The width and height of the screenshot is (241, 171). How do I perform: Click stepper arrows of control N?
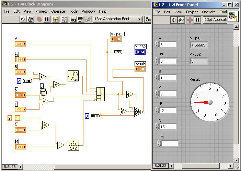click(157, 127)
